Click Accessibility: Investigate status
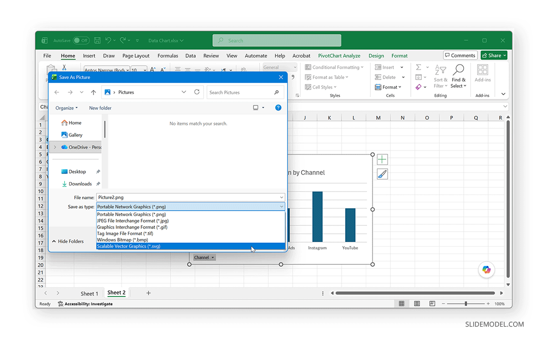This screenshot has height=338, width=546. point(85,303)
